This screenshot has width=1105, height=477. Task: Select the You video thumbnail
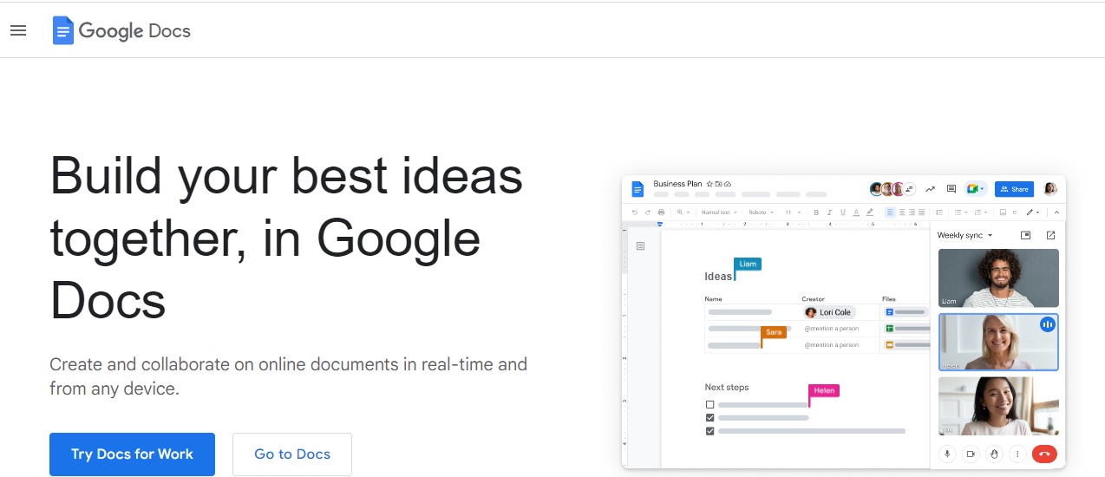[x=998, y=406]
